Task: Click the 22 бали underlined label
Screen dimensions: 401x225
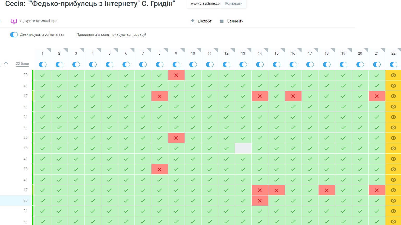Action: [22, 64]
